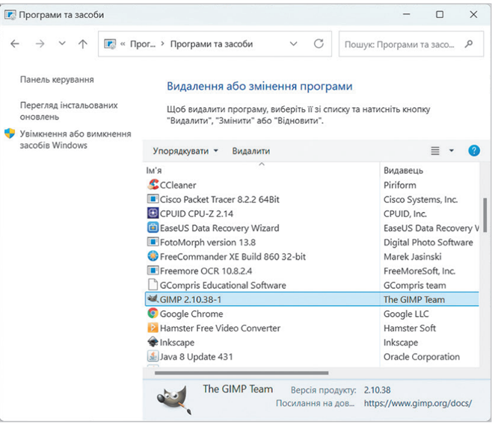Image resolution: width=492 pixels, height=424 pixels.
Task: Select EaseUS Data Recovery Wizard entry
Action: tap(219, 228)
